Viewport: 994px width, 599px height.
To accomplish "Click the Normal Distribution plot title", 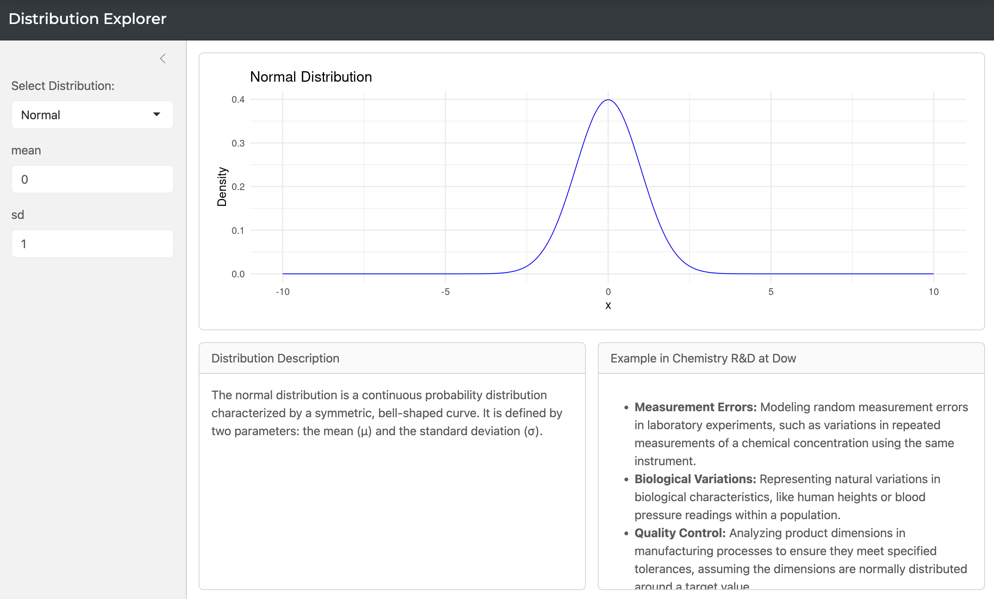I will (311, 76).
